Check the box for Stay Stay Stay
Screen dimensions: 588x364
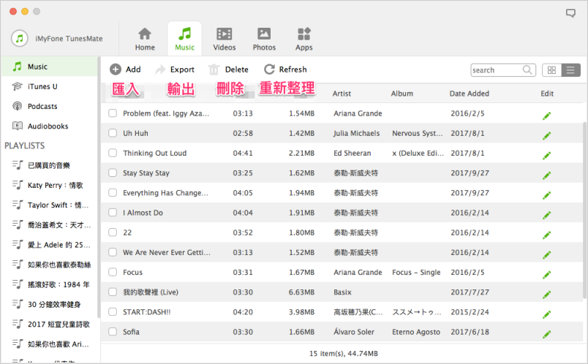click(113, 172)
